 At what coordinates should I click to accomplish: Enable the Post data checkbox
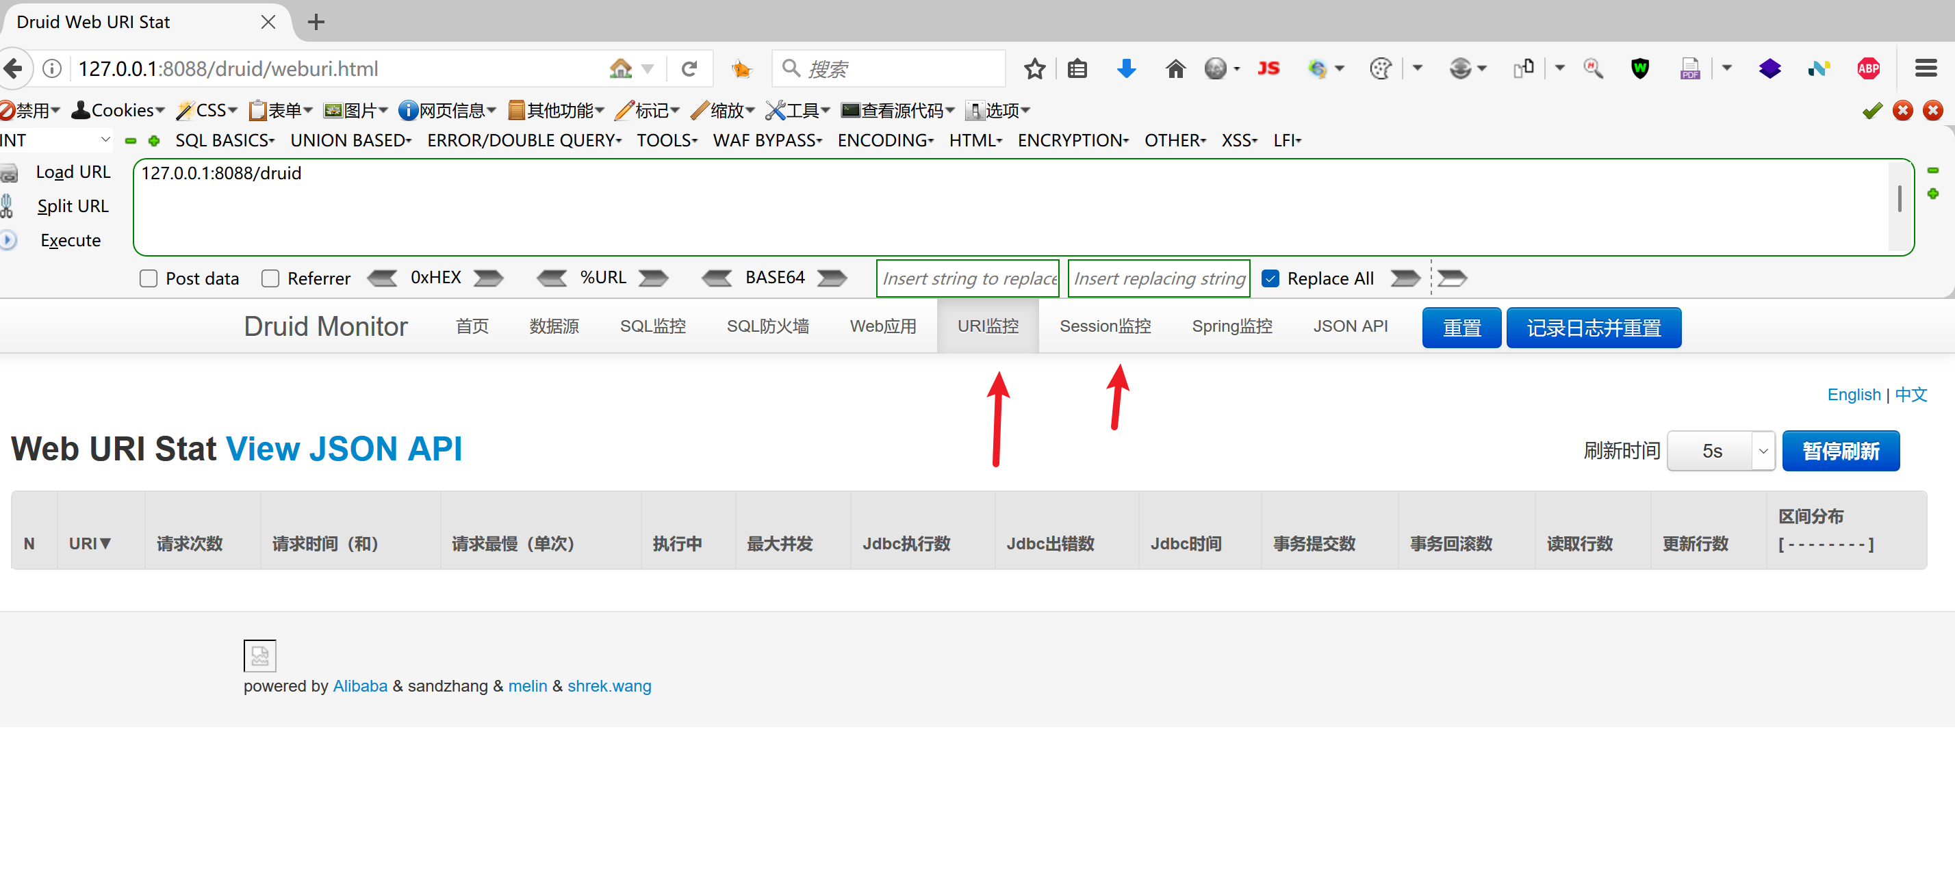tap(149, 278)
